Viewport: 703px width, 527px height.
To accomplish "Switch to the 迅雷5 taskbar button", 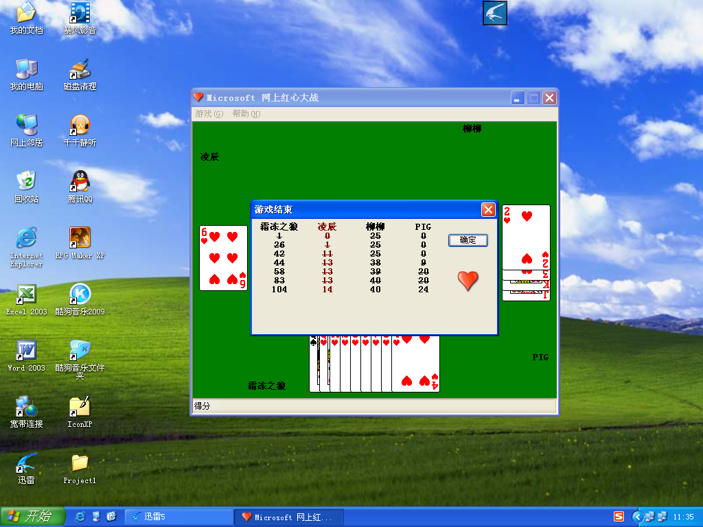I will (178, 517).
